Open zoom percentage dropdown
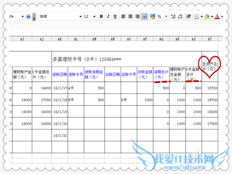Viewport: 232px width, 174px height. [23, 16]
